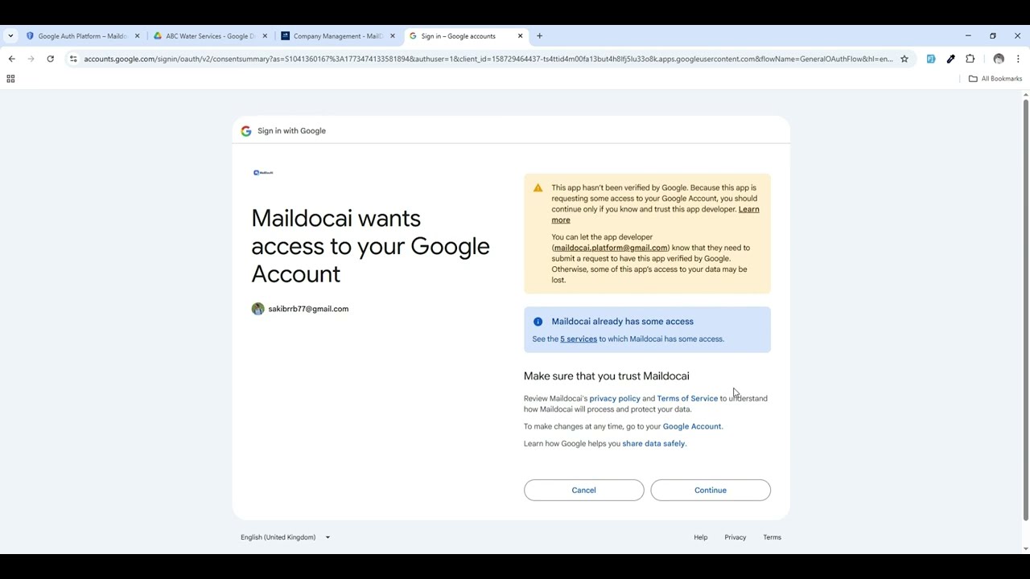Viewport: 1030px width, 579px height.
Task: Click the blue info icon
Action: coord(538,322)
